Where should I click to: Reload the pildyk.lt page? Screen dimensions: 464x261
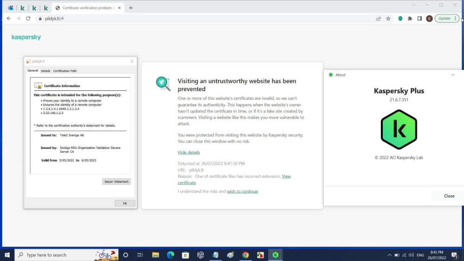(x=28, y=19)
